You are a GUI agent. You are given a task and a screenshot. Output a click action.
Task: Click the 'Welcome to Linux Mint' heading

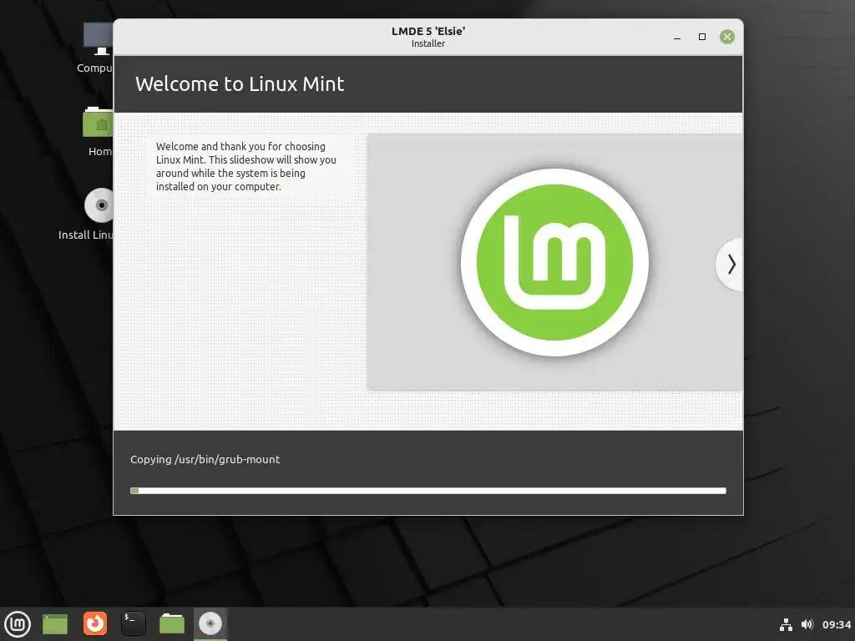click(240, 84)
